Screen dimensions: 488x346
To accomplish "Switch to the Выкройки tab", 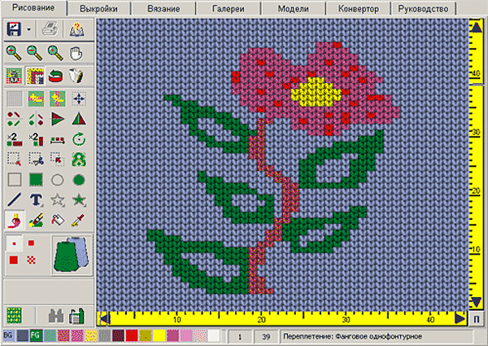I will click(98, 8).
